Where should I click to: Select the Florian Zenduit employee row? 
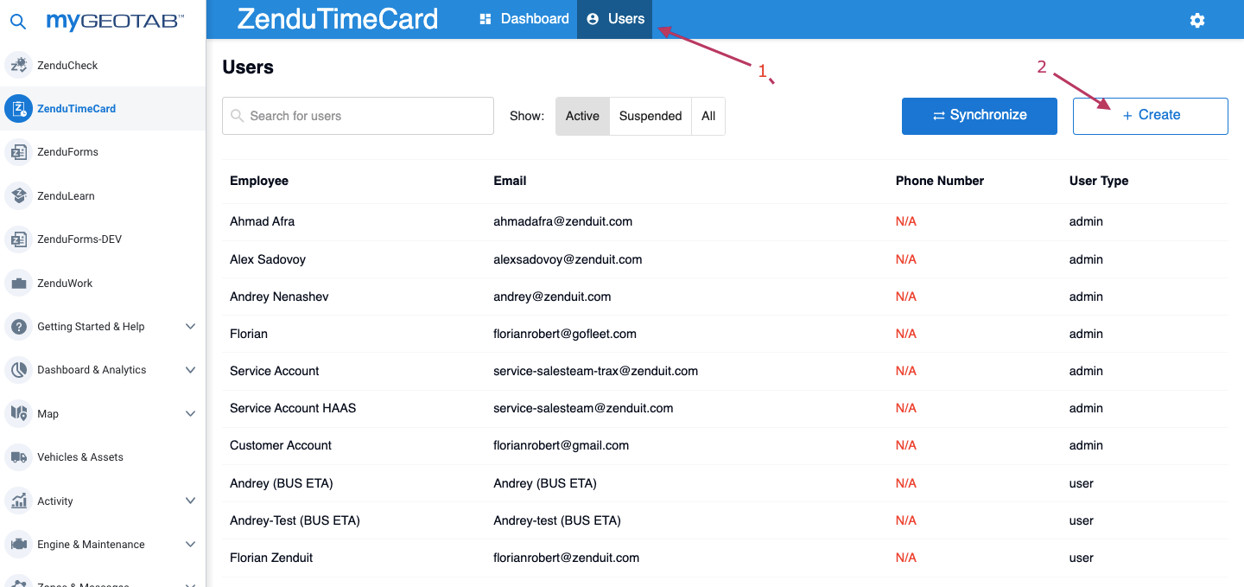coord(725,558)
